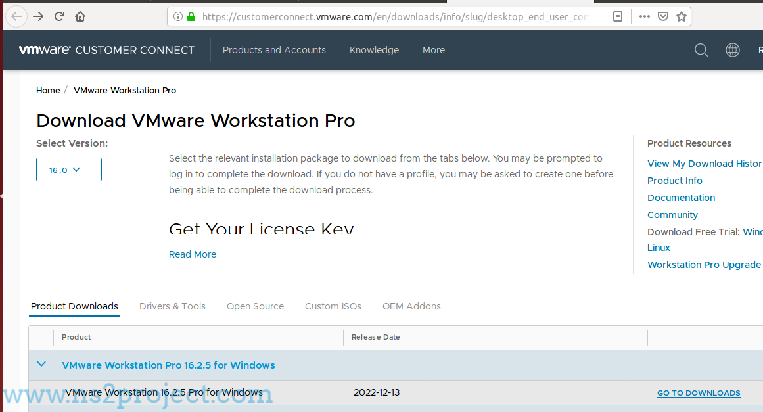
Task: Toggle reader view icon in address bar
Action: (x=618, y=16)
